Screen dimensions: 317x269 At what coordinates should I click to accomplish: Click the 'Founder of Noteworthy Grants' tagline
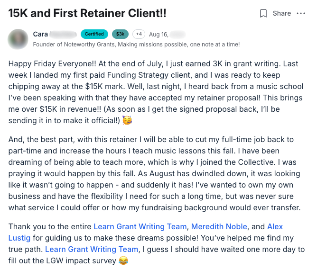(136, 45)
